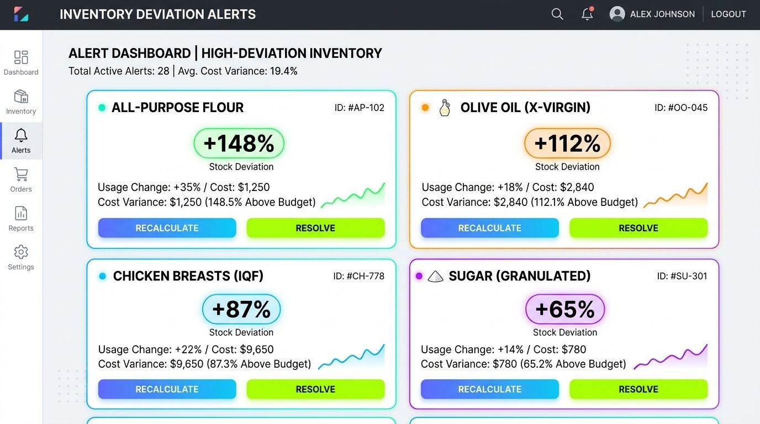
Task: Click the +148% stock deviation badge
Action: tap(239, 144)
